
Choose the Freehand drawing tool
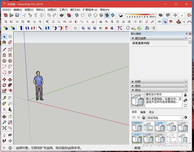pyautogui.click(x=10, y=50)
